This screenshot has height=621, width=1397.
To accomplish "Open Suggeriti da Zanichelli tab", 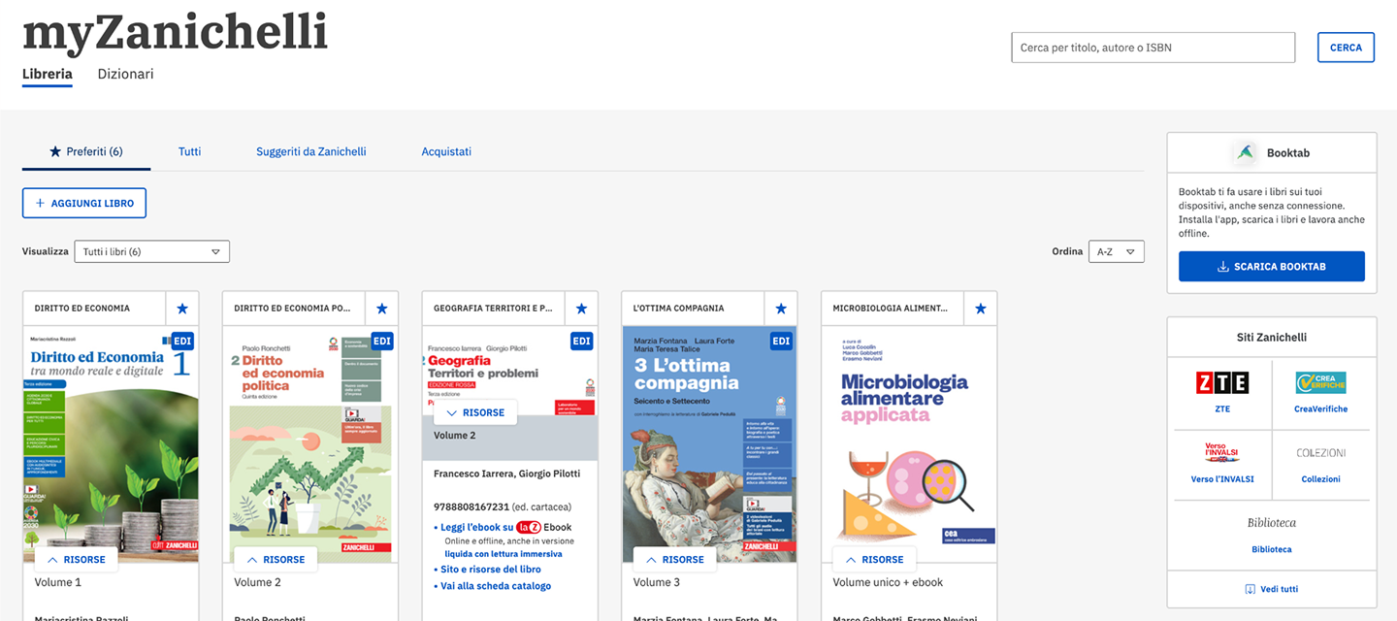I will (311, 151).
